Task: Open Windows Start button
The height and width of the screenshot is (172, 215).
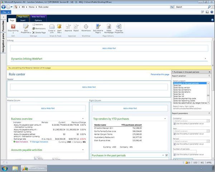Action: (5, 168)
